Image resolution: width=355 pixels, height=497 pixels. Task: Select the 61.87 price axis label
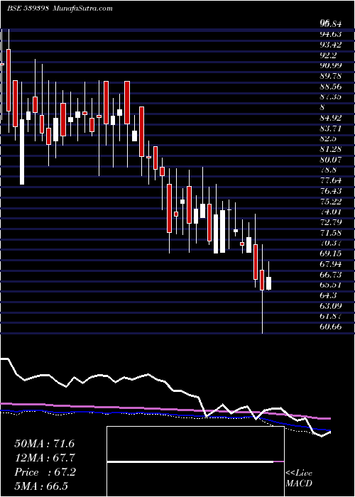click(x=331, y=317)
